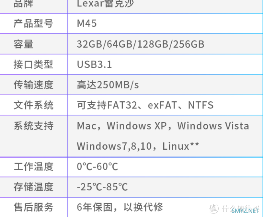The image size is (263, 217).
Task: Select the 文件系统 label
Action: tap(34, 105)
